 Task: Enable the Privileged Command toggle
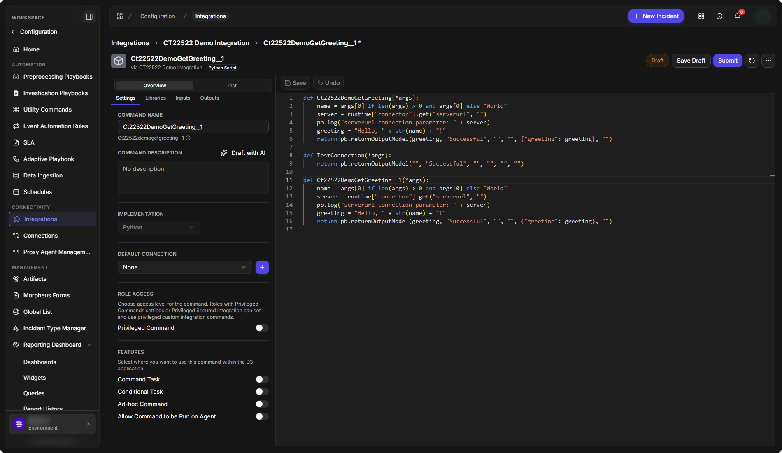click(x=262, y=328)
